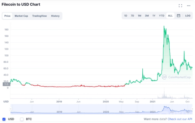Select the 1M time range
The image size is (195, 123).
coord(139,16)
